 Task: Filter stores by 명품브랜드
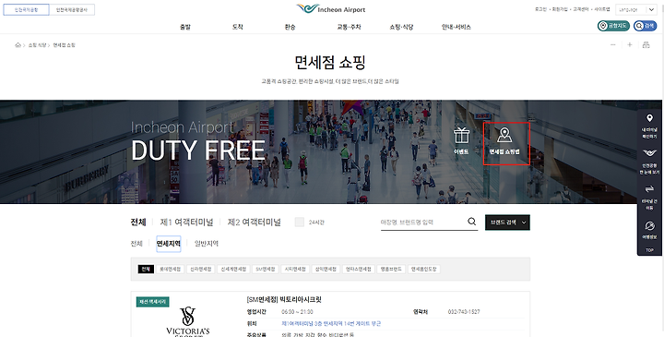tap(391, 270)
